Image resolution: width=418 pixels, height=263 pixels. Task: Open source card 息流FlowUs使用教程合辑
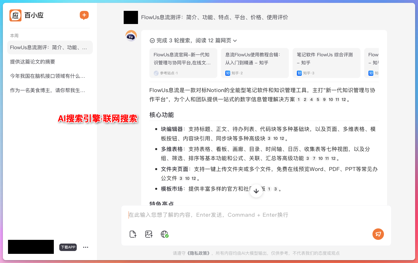pos(255,63)
